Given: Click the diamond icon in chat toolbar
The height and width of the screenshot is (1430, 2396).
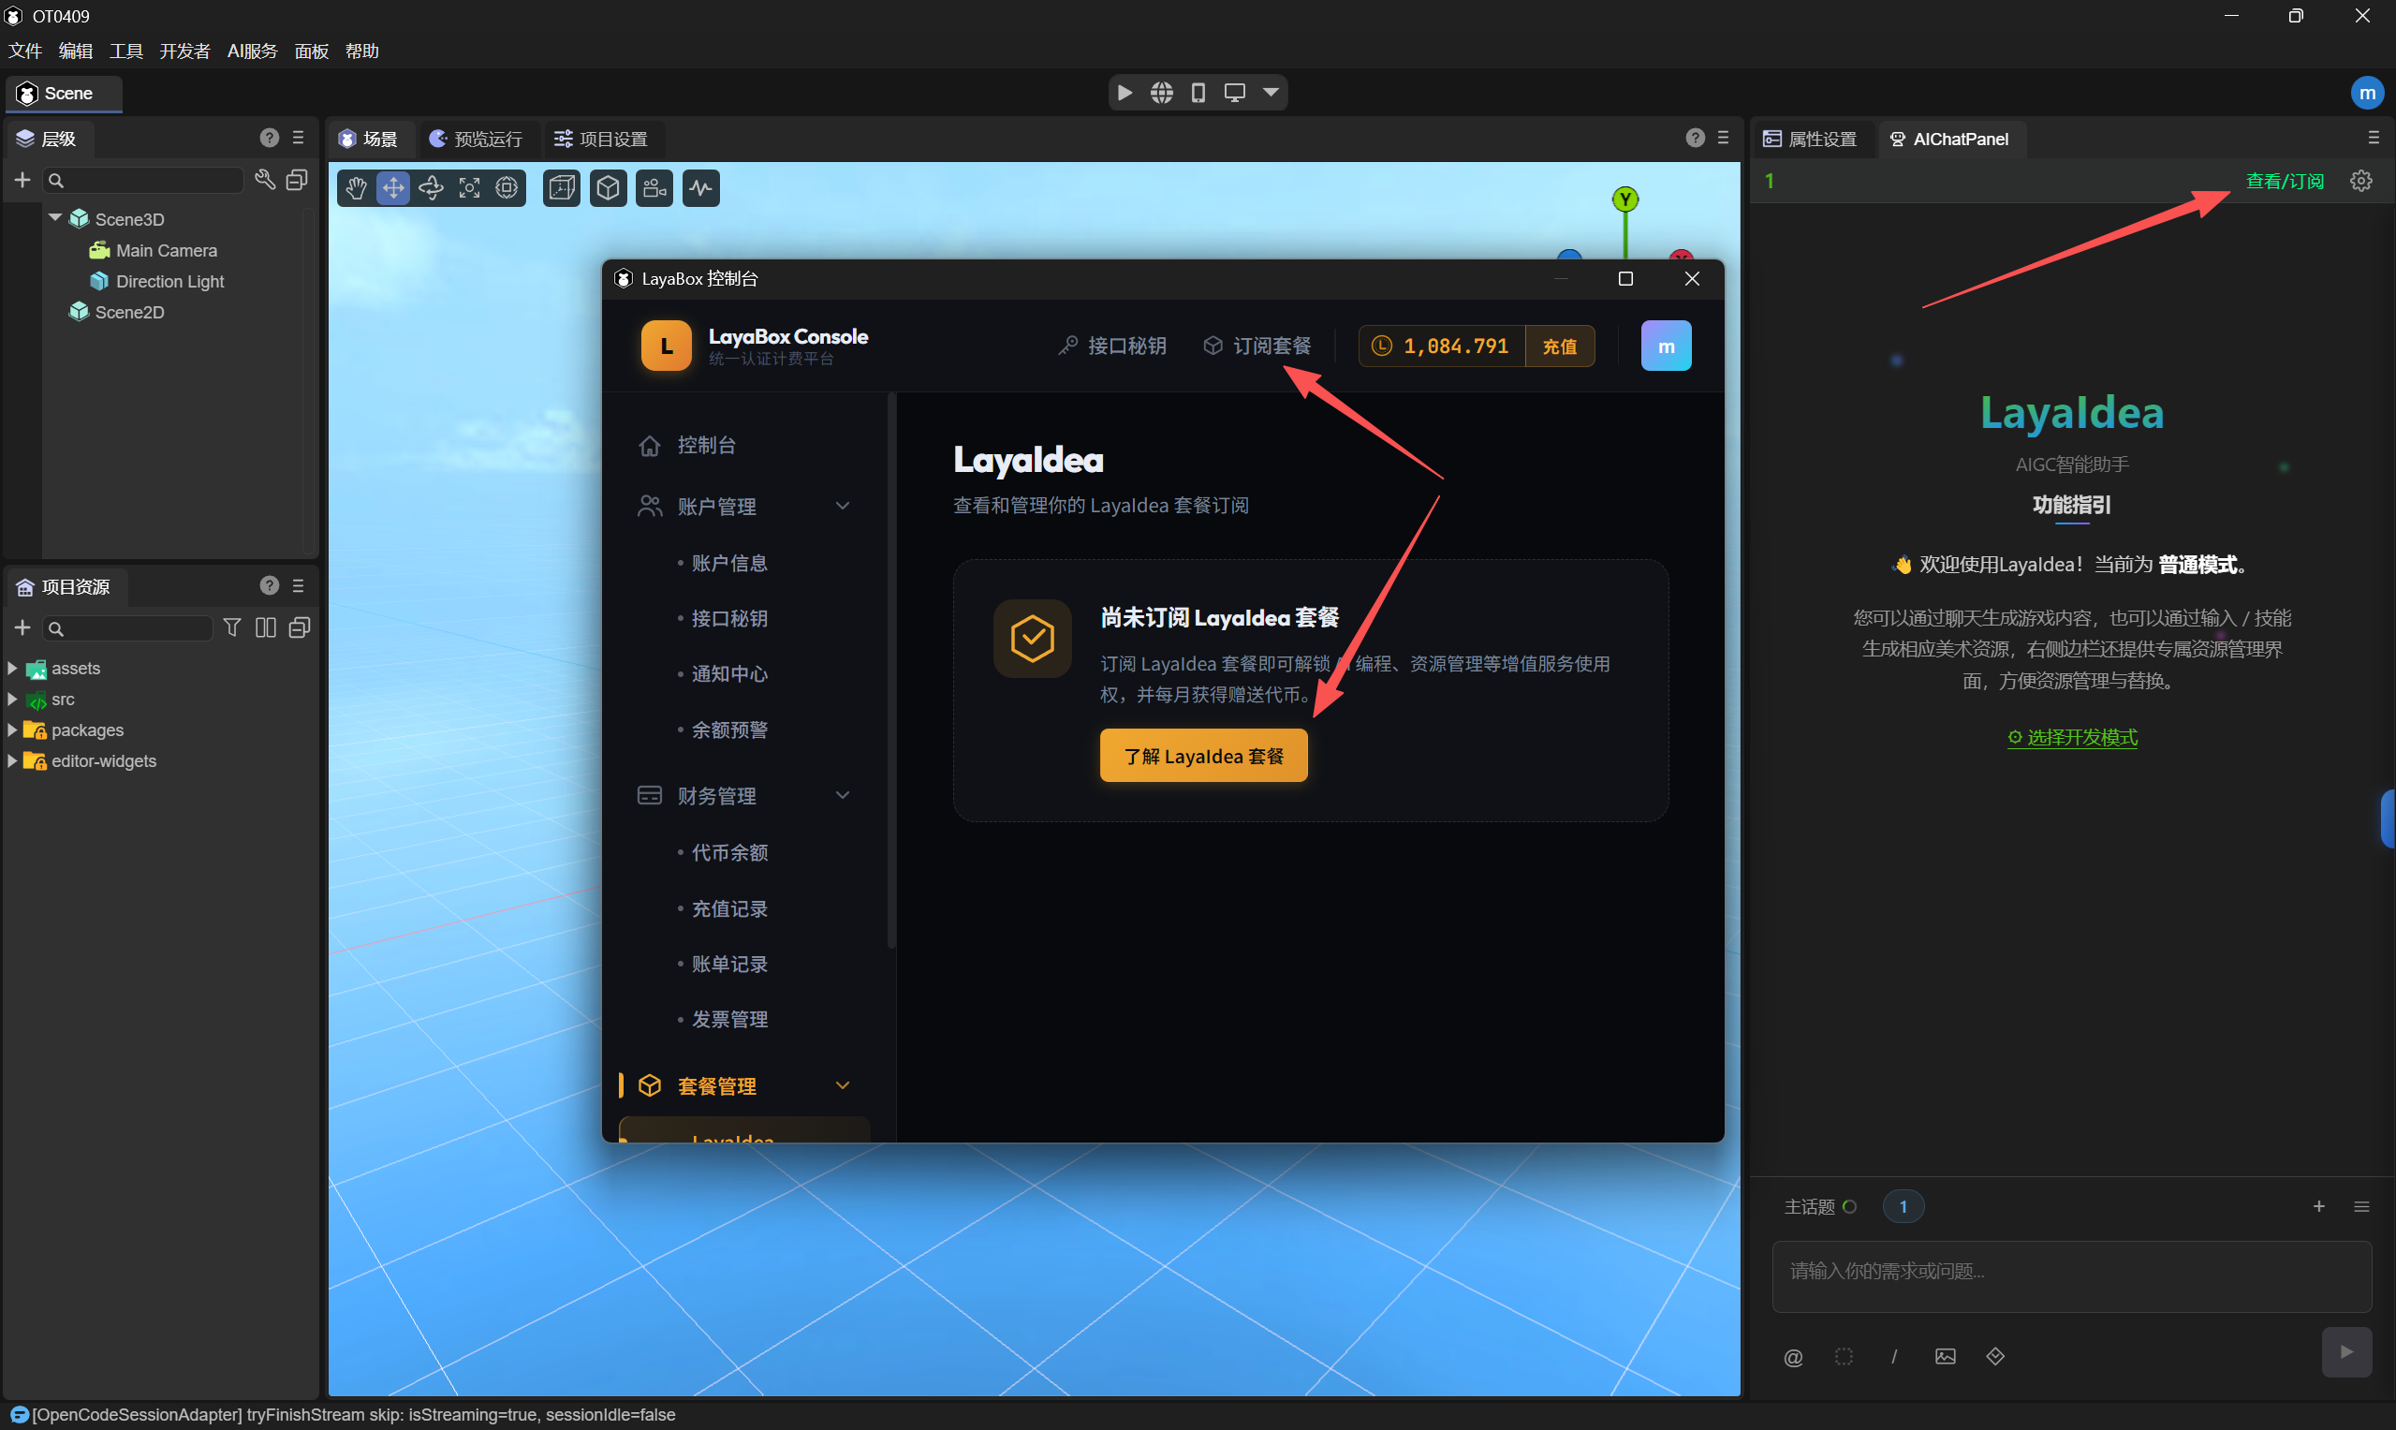Looking at the screenshot, I should tap(1995, 1357).
